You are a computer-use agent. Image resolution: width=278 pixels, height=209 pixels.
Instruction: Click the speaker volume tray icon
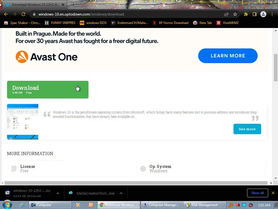pos(251,205)
